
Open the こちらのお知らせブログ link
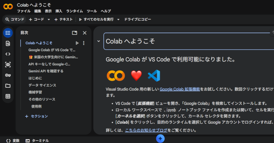click(x=146, y=130)
